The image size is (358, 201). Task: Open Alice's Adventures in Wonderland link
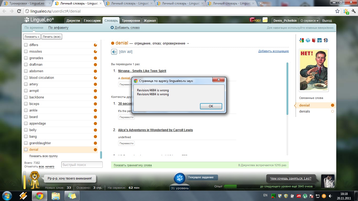pyautogui.click(x=155, y=130)
